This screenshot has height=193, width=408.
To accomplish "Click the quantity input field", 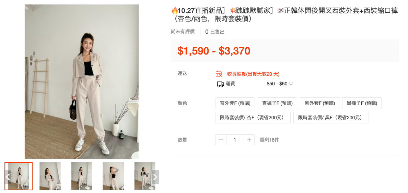I will 235,140.
